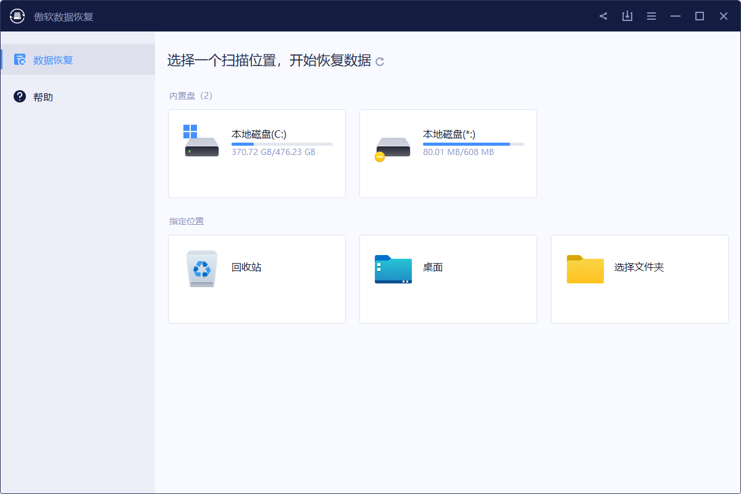Click the 桌面 desktop folder icon
The image size is (741, 494).
[x=393, y=269]
